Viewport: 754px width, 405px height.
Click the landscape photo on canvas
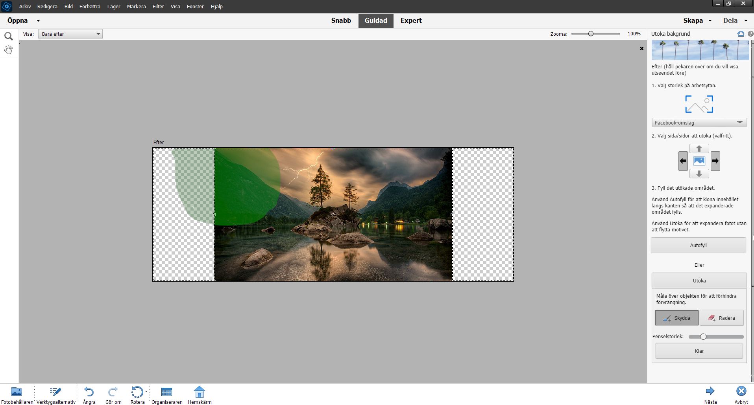(x=333, y=214)
